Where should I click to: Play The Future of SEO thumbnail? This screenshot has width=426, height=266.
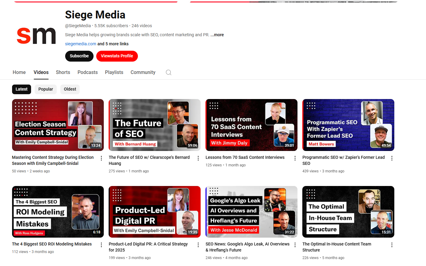pos(155,125)
